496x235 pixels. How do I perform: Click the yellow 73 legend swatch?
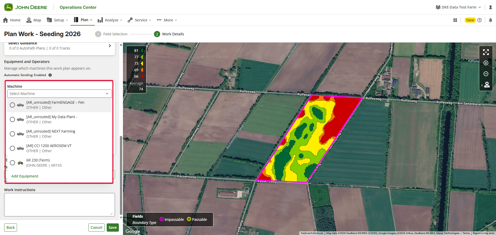142,63
